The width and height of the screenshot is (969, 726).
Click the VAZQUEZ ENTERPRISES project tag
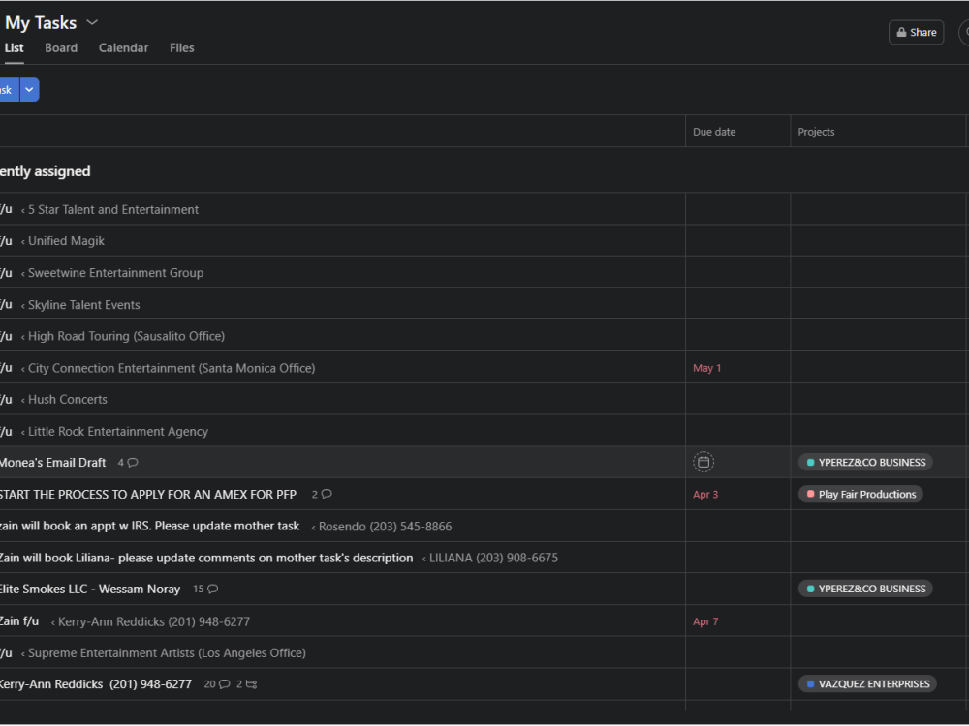click(867, 684)
